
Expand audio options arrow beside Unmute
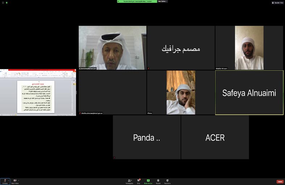click(x=9, y=180)
